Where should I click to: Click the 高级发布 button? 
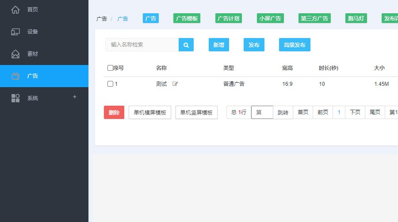click(295, 45)
